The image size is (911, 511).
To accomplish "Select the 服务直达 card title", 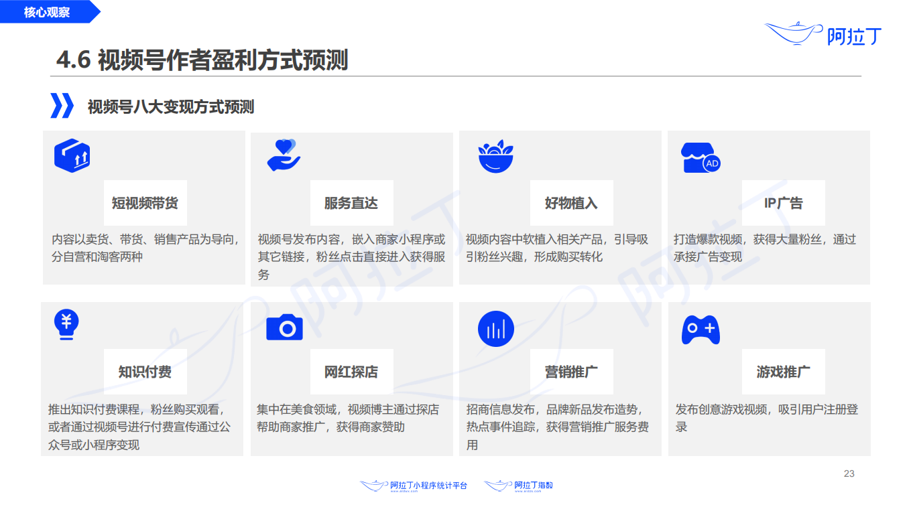I will (x=351, y=203).
